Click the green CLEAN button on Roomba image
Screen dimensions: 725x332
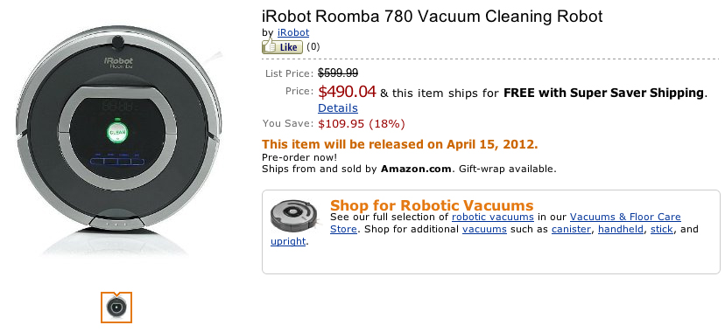pos(117,132)
